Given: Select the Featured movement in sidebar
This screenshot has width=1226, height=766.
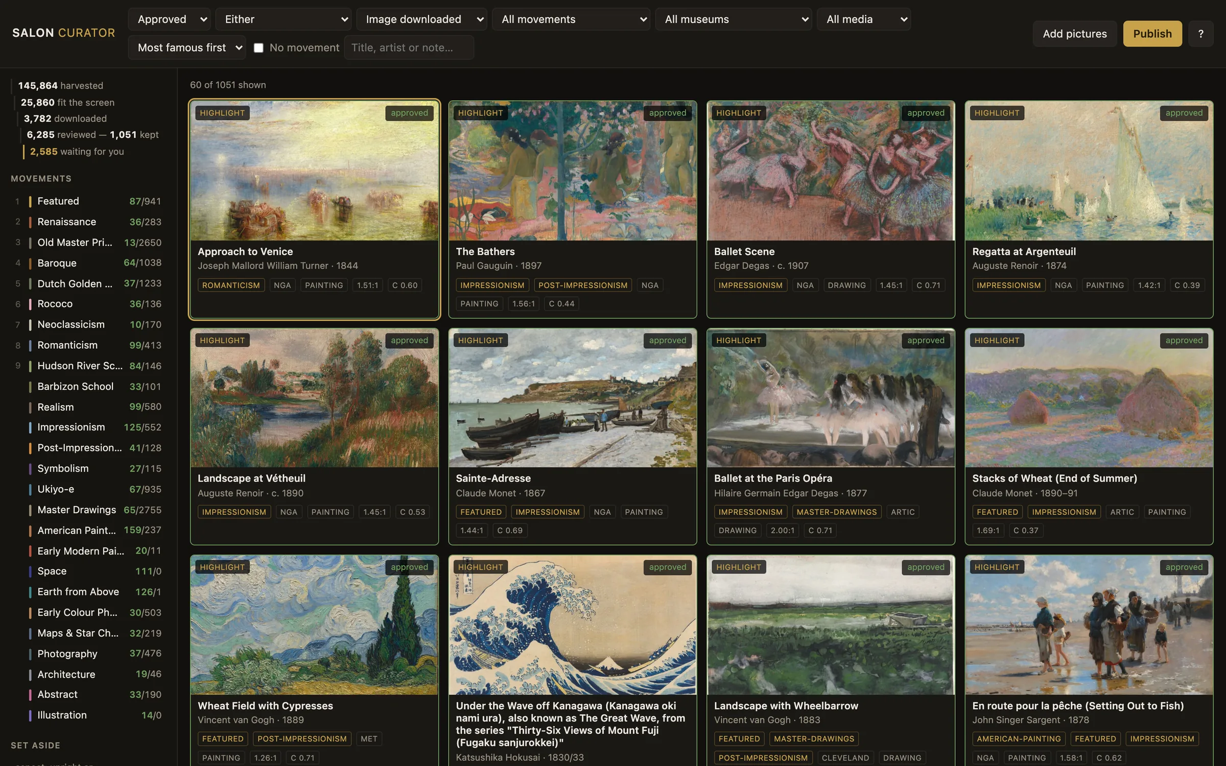Looking at the screenshot, I should click(x=88, y=201).
